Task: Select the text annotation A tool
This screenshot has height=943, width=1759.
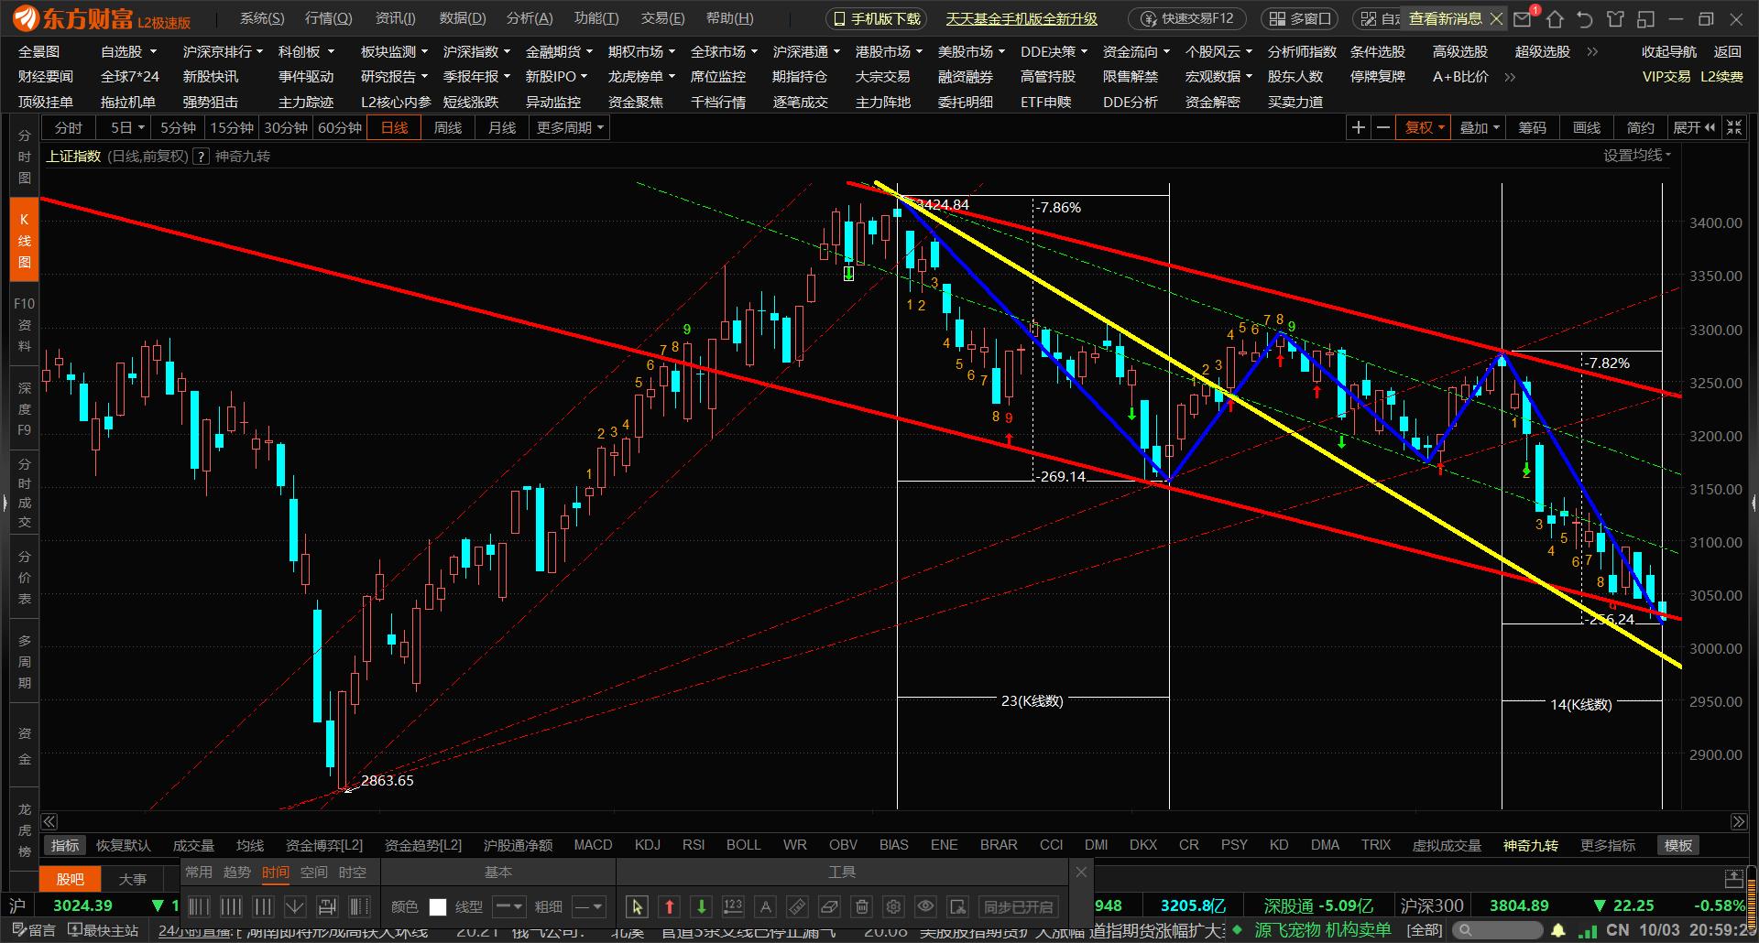Action: (x=766, y=906)
